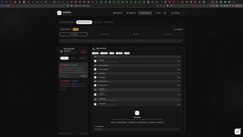Screen dimensions: 243x137
Task: Click checkbox on WAF Rule Done row
Action: point(95,61)
